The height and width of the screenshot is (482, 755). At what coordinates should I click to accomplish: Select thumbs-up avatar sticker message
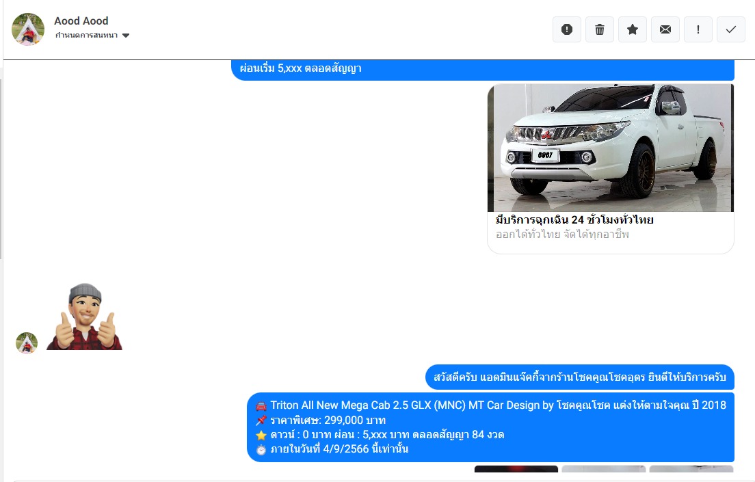pos(84,317)
